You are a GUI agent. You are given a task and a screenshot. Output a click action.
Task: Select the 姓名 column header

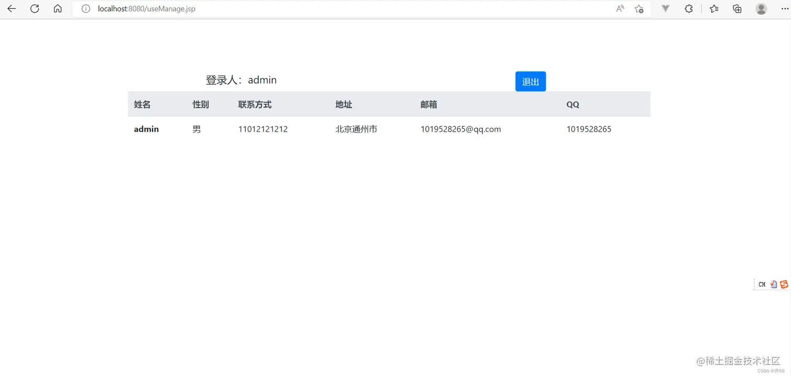(141, 104)
